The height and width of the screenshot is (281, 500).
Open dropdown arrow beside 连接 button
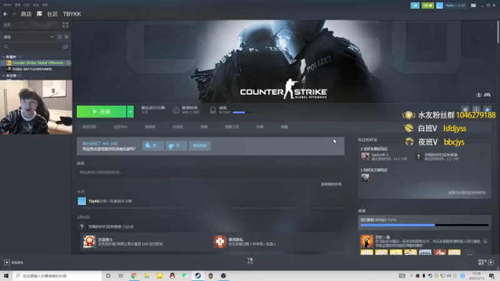130,112
